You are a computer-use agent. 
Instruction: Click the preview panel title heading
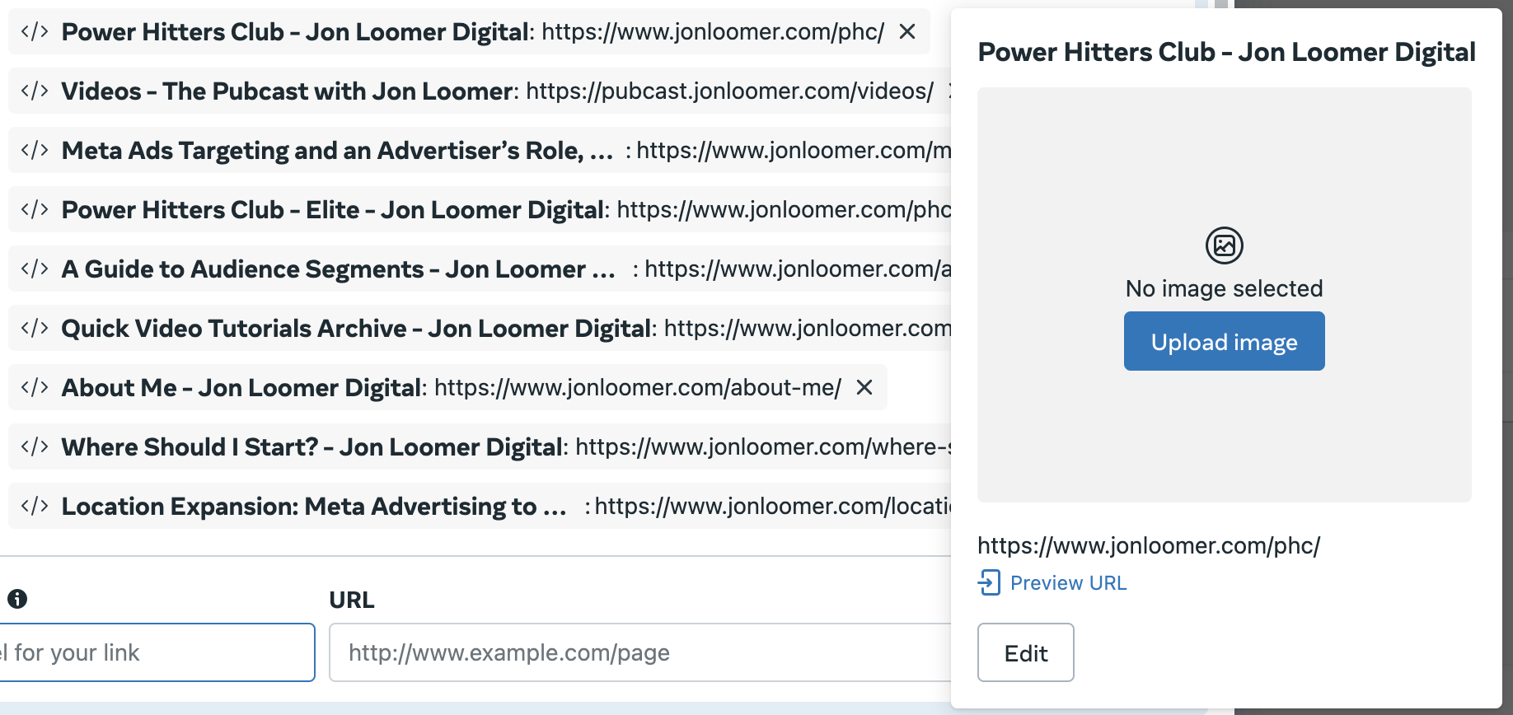pyautogui.click(x=1226, y=52)
